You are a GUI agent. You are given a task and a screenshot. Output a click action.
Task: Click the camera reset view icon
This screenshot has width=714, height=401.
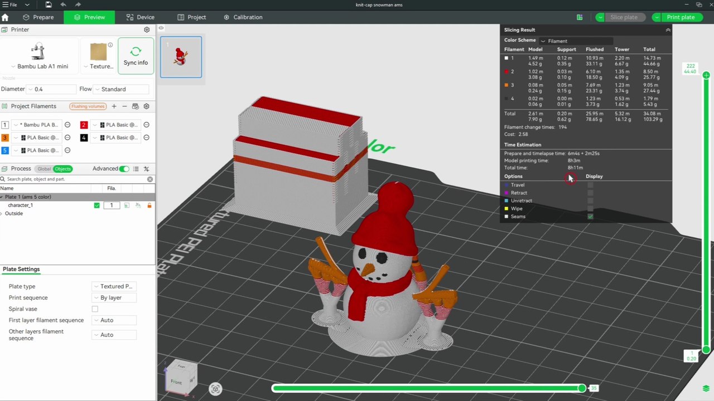pyautogui.click(x=215, y=389)
